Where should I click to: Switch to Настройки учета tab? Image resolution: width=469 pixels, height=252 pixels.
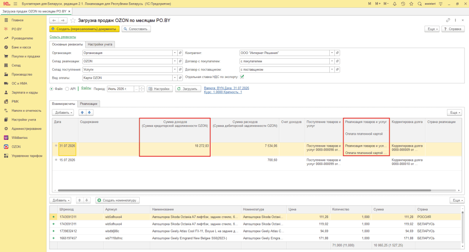pos(100,44)
